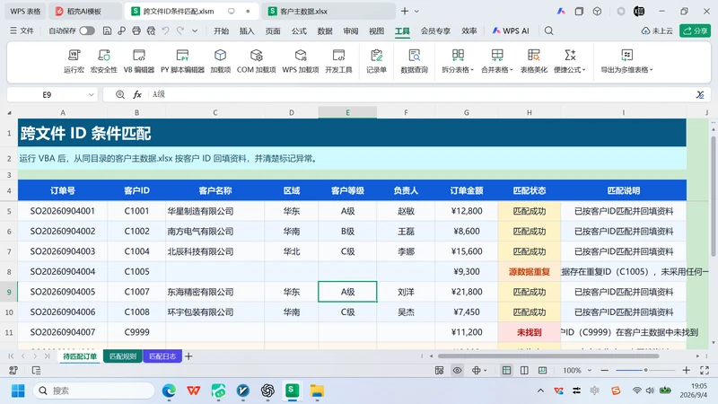
Task: Click the save icon in quick toolbar
Action: pyautogui.click(x=107, y=31)
